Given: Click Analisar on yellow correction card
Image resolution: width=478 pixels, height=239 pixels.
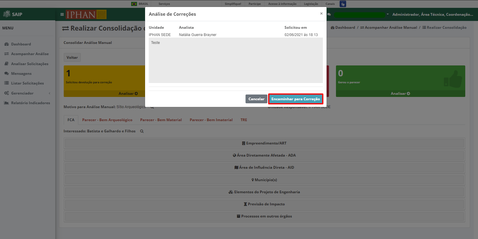Looking at the screenshot, I should point(128,94).
